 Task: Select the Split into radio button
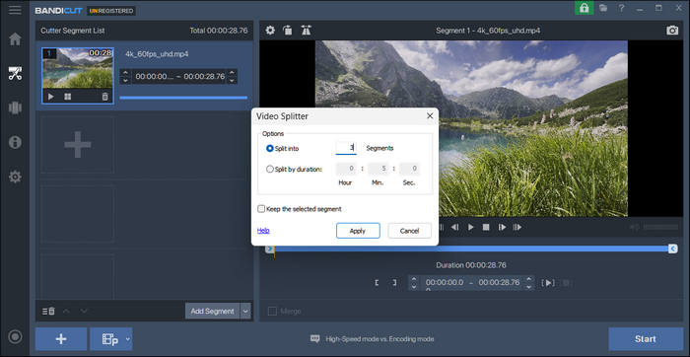(270, 149)
